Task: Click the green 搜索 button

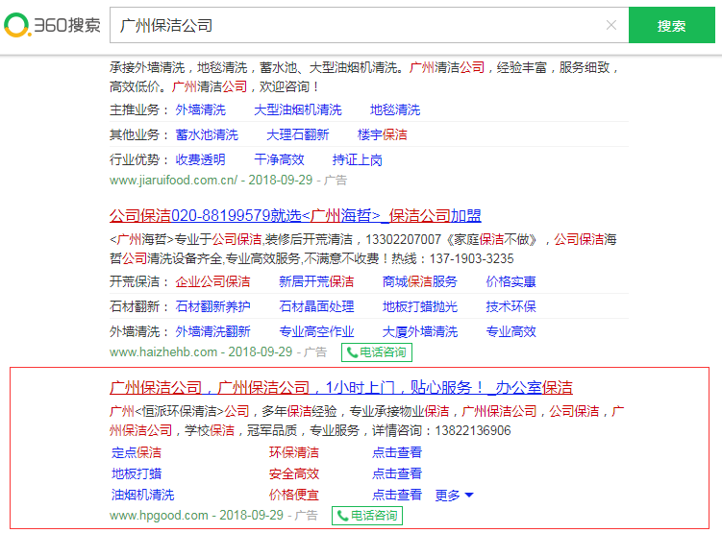Action: 671,25
